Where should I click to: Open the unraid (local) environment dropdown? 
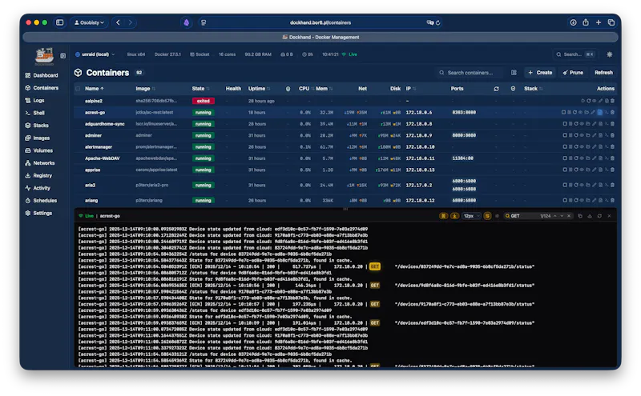click(x=95, y=54)
